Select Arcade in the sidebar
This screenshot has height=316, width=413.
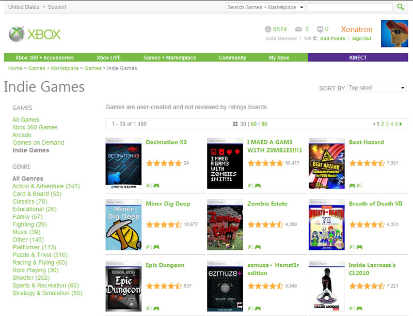coord(22,135)
